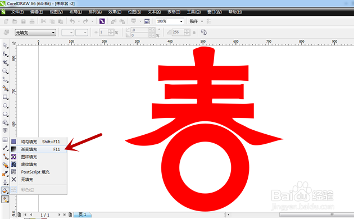Open the 工具(O) menu
This screenshot has height=219, width=354.
tap(194, 12)
